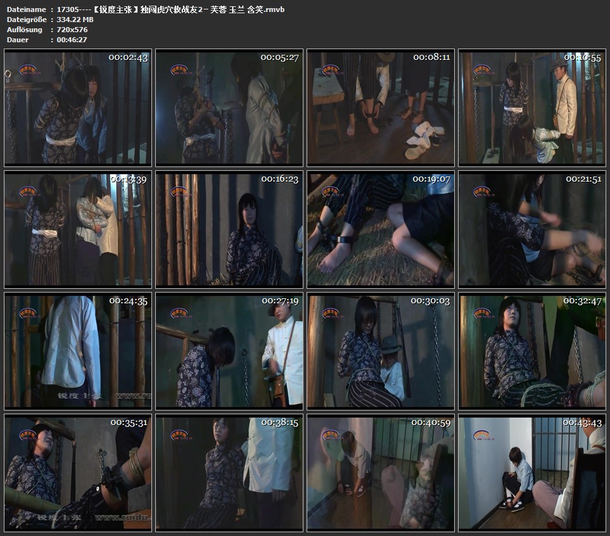610x536 pixels.
Task: Open the 00:27:19 preview frame
Action: pyautogui.click(x=229, y=351)
